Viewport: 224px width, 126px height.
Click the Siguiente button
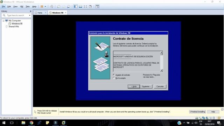tap(146, 86)
